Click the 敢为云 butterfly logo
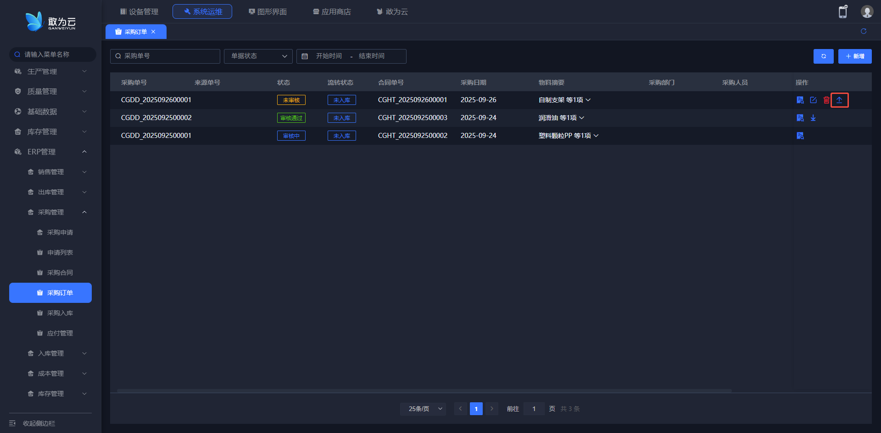The height and width of the screenshot is (433, 881). click(x=50, y=22)
